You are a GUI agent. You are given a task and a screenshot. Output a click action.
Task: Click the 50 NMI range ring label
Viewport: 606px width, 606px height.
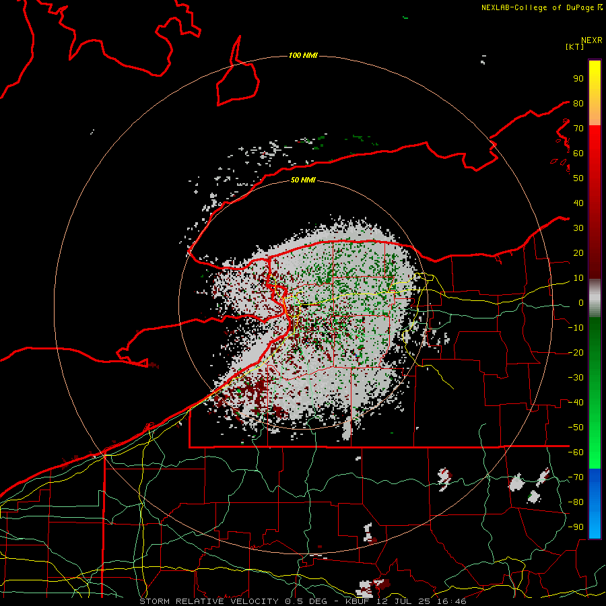[303, 180]
